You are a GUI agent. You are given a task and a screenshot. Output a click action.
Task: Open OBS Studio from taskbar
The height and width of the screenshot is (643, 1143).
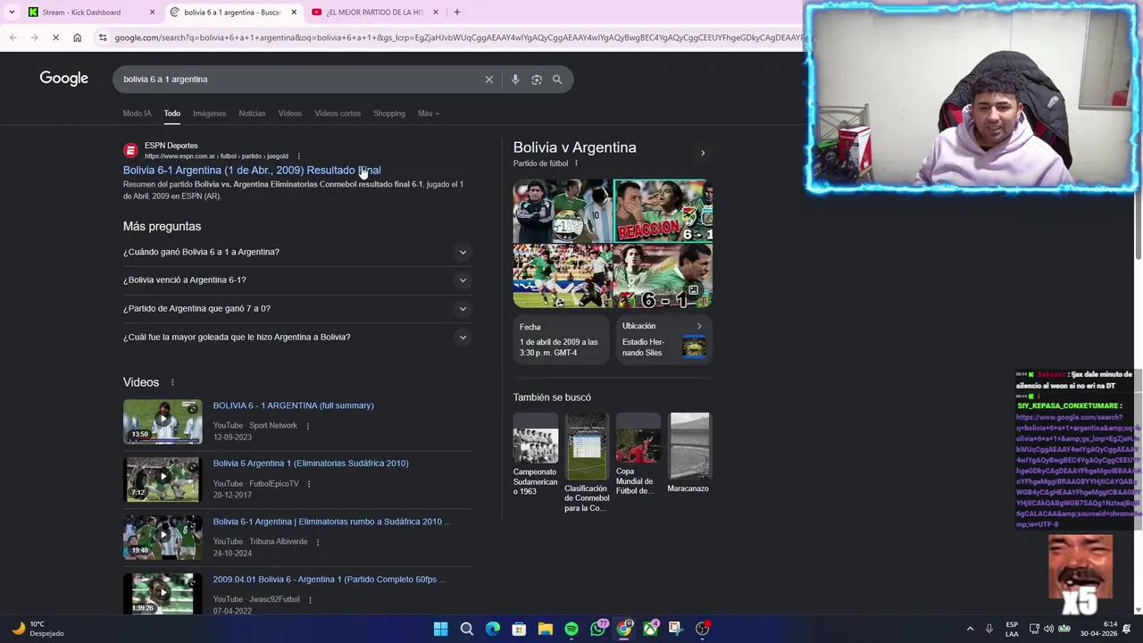pyautogui.click(x=703, y=629)
